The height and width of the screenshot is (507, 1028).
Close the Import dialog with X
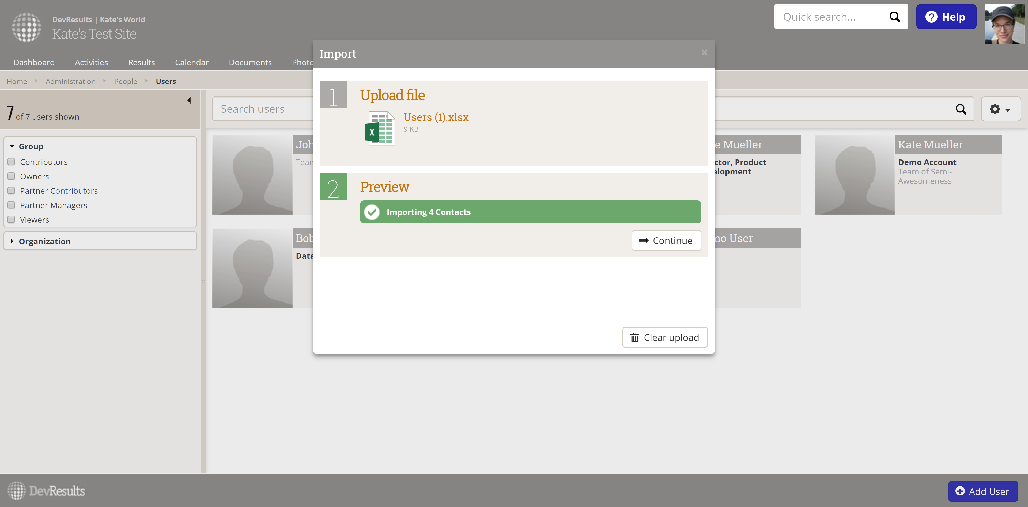[704, 53]
